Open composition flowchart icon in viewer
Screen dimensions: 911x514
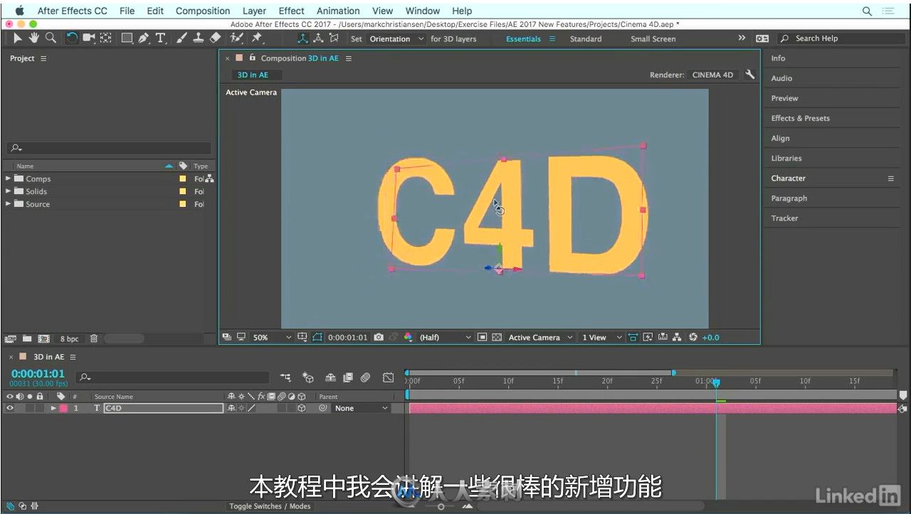point(677,337)
